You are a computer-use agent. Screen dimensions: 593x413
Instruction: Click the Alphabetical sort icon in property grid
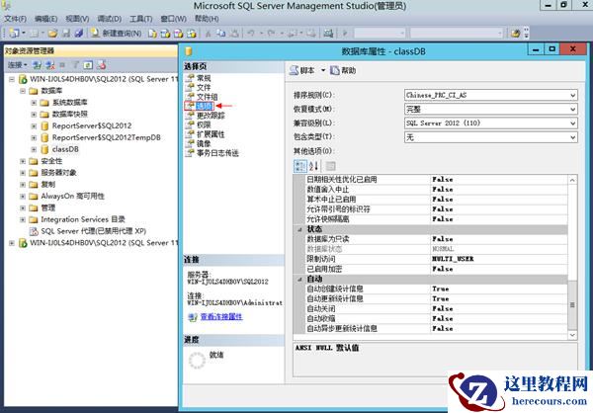pos(313,166)
